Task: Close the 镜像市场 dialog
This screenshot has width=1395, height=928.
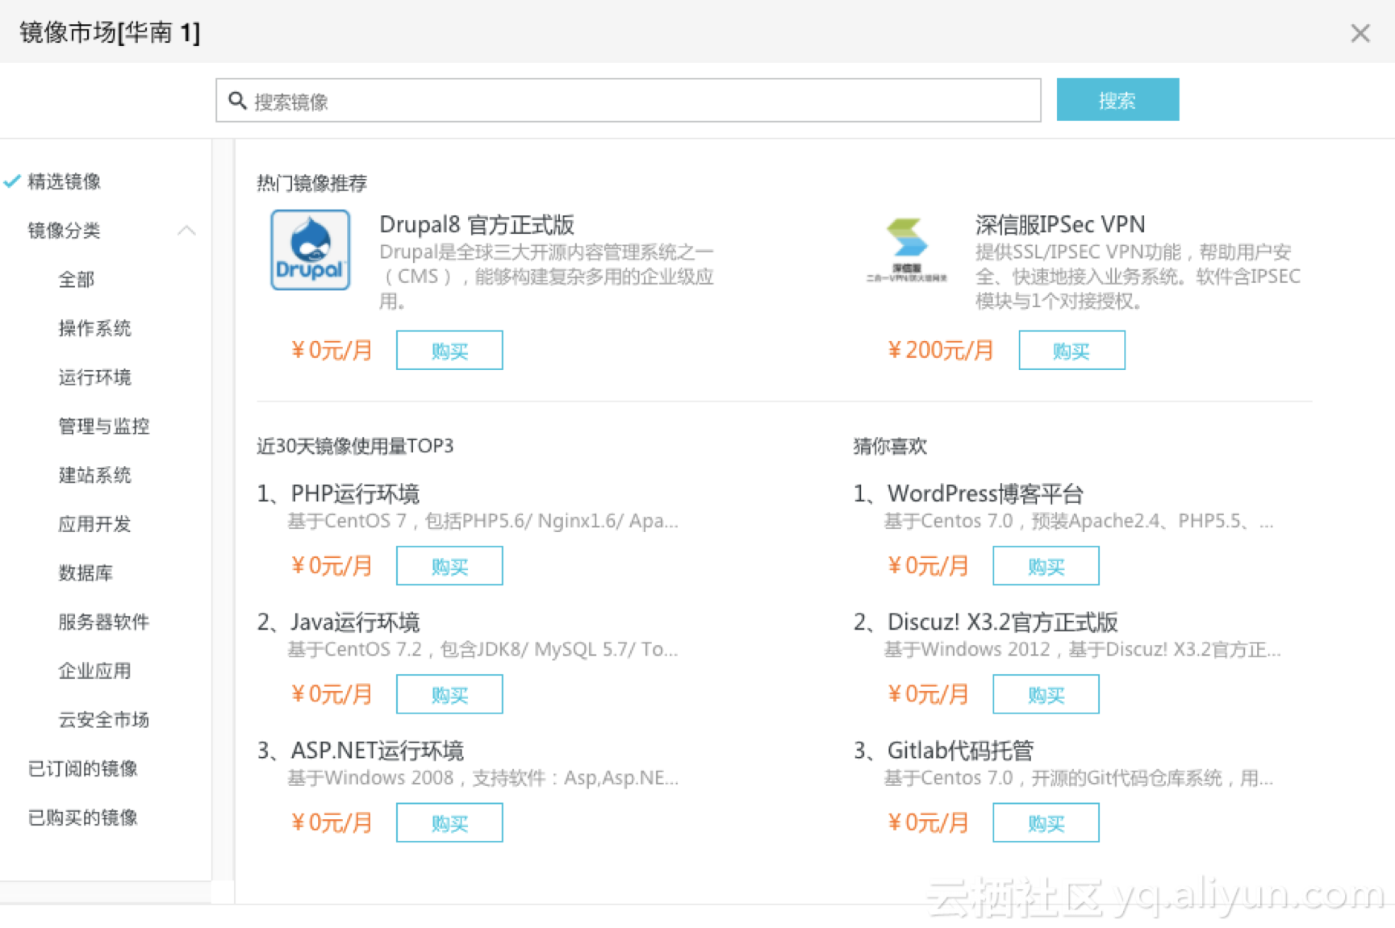Action: 1360,33
